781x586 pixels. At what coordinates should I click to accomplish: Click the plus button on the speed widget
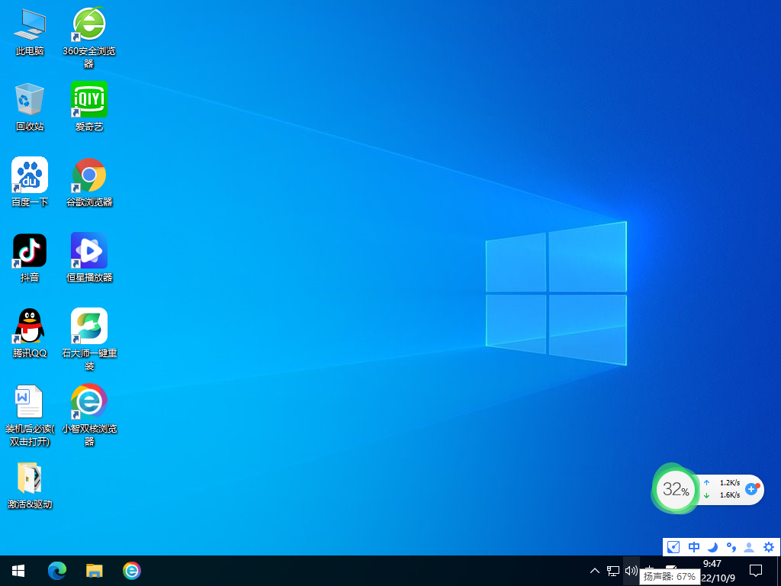752,490
